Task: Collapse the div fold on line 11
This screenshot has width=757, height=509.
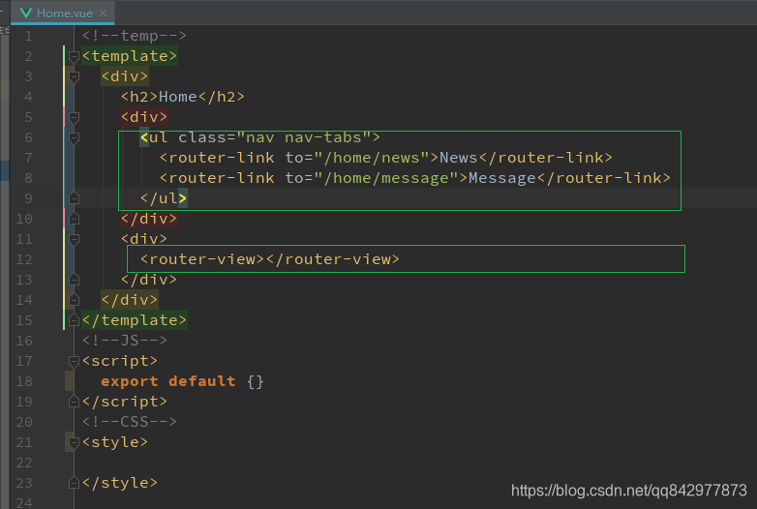Action: click(x=74, y=240)
